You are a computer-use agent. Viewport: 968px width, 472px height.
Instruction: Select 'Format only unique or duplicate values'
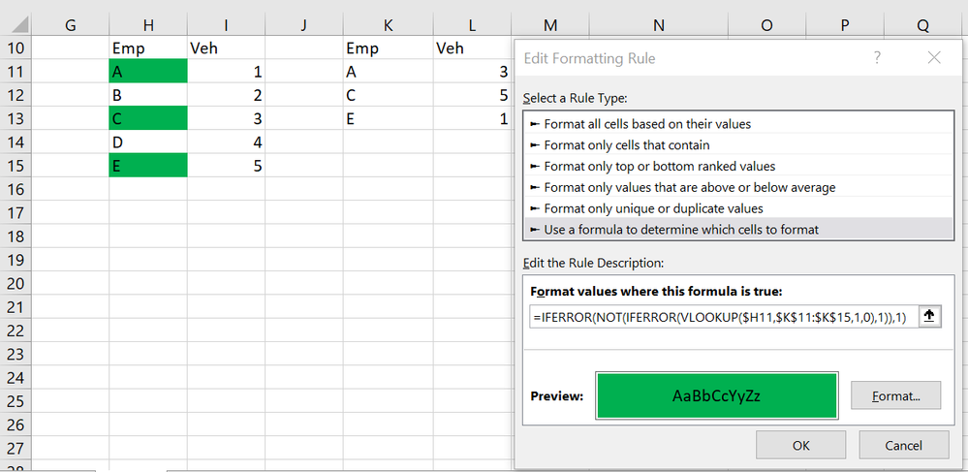(x=654, y=208)
